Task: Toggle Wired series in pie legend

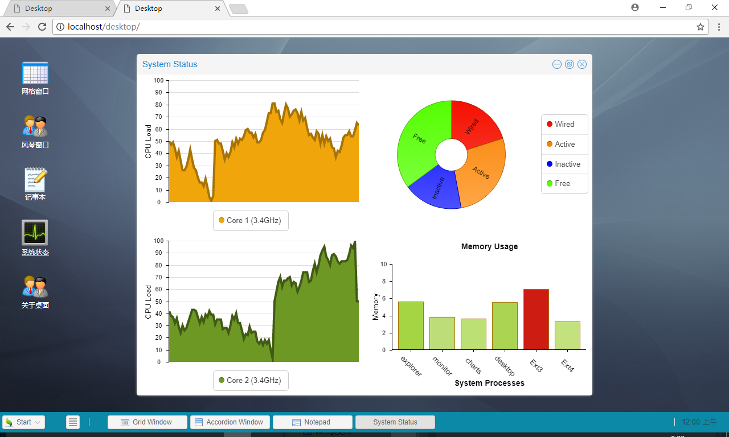Action: click(564, 124)
